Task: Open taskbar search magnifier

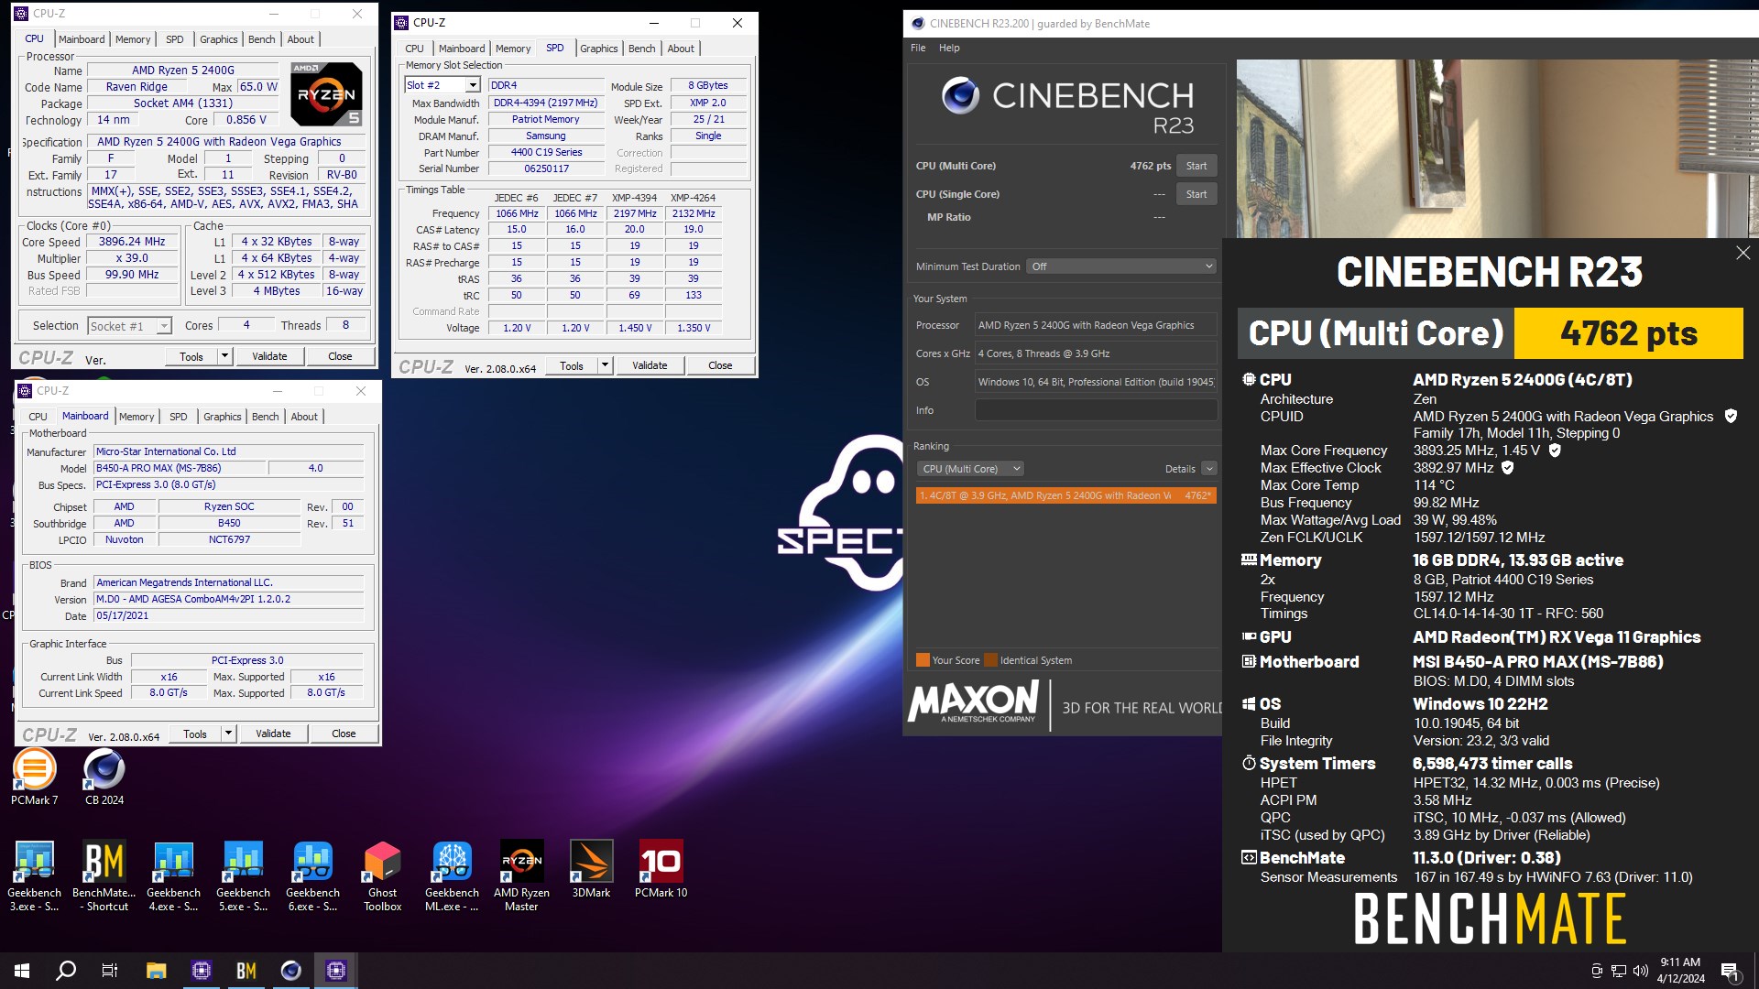Action: pyautogui.click(x=66, y=971)
